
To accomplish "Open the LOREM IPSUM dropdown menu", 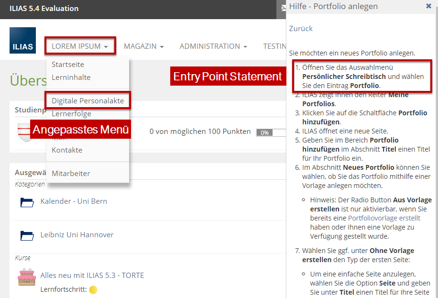I will tap(79, 46).
